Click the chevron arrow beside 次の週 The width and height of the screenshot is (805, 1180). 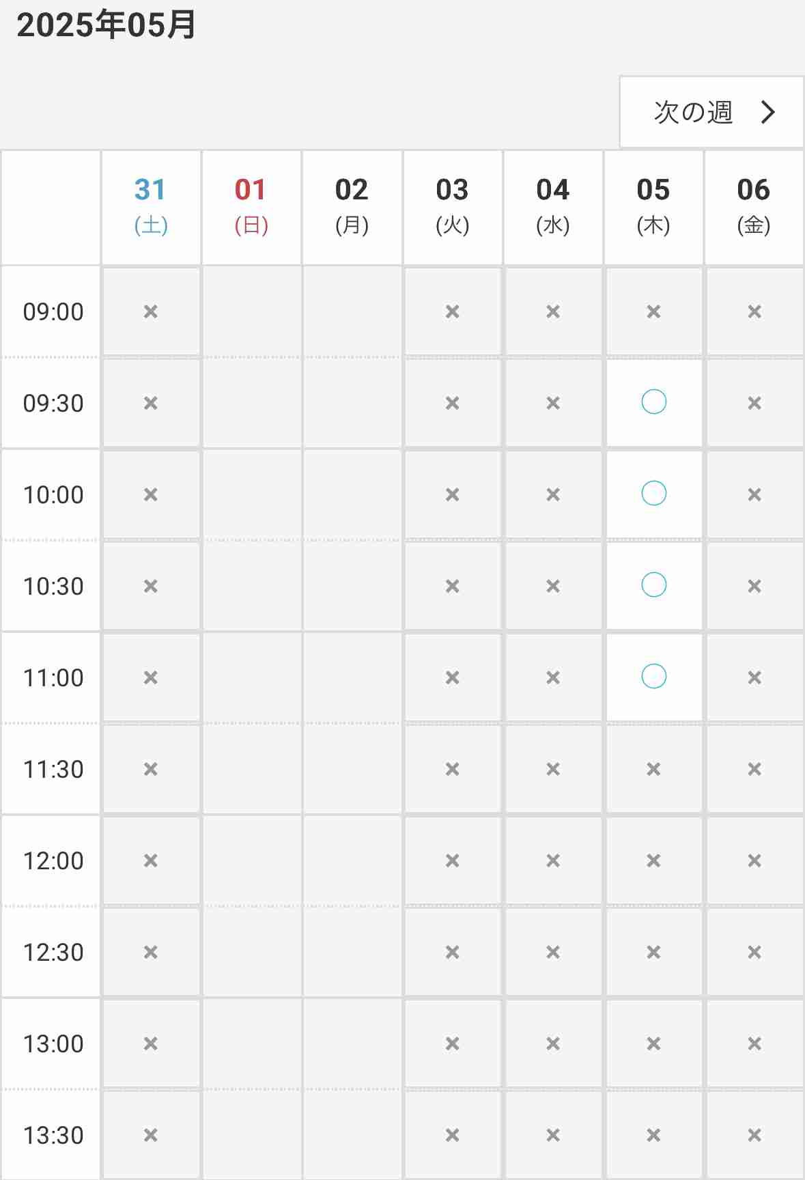tap(768, 112)
